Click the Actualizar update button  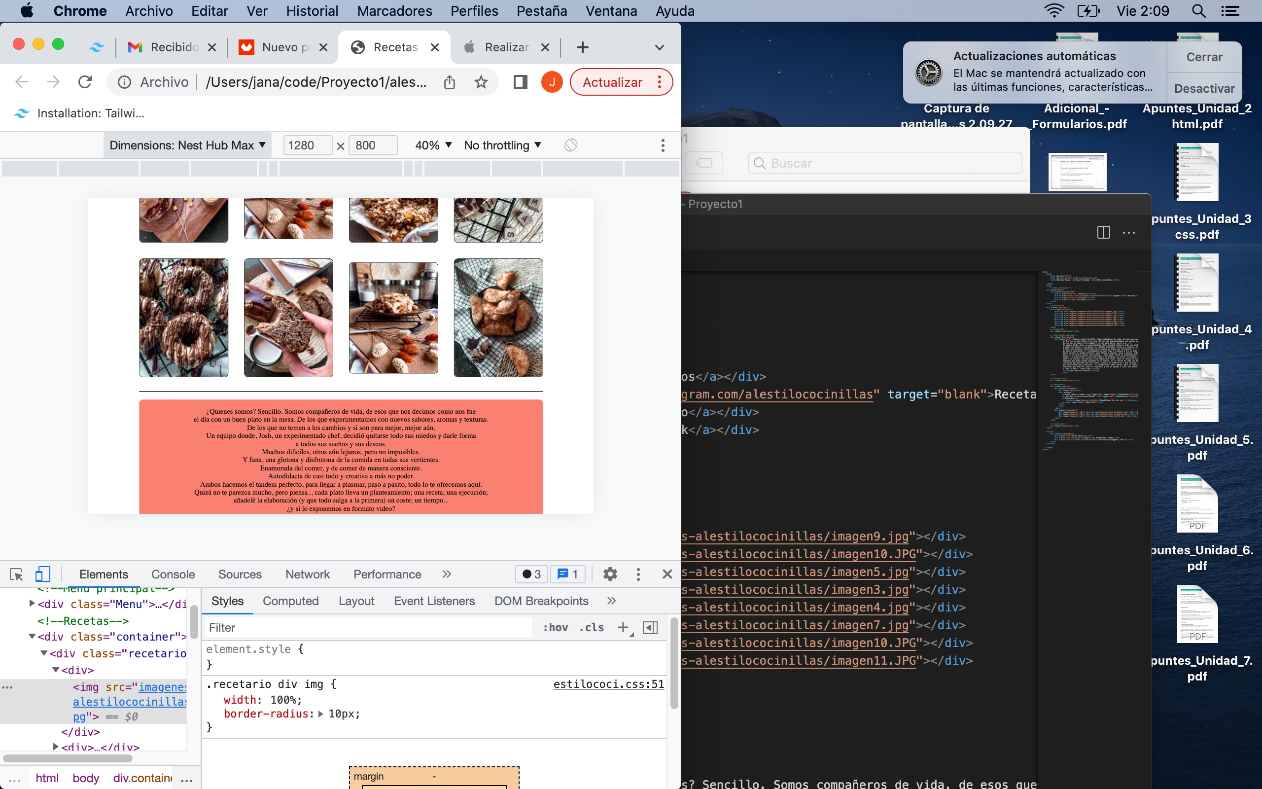coord(612,82)
